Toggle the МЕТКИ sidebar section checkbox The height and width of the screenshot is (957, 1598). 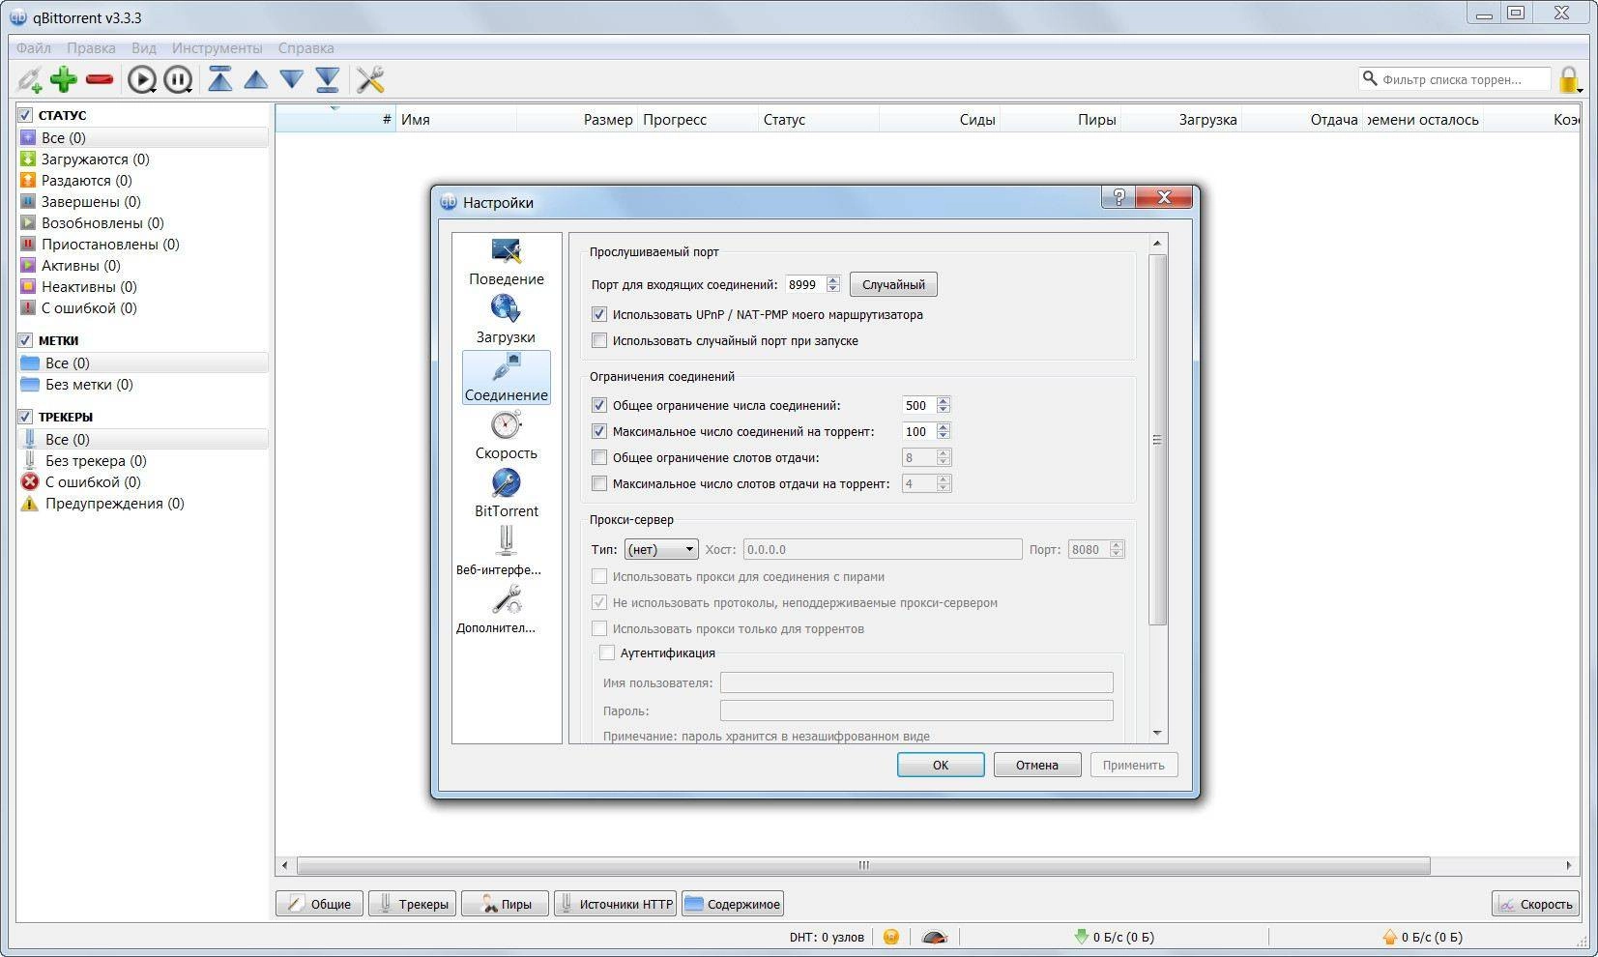point(26,340)
